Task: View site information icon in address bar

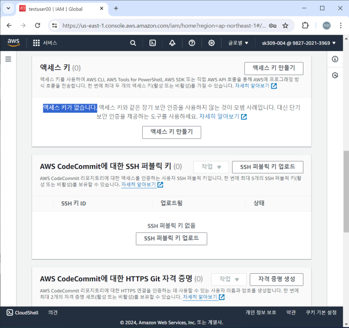Action: [55, 26]
